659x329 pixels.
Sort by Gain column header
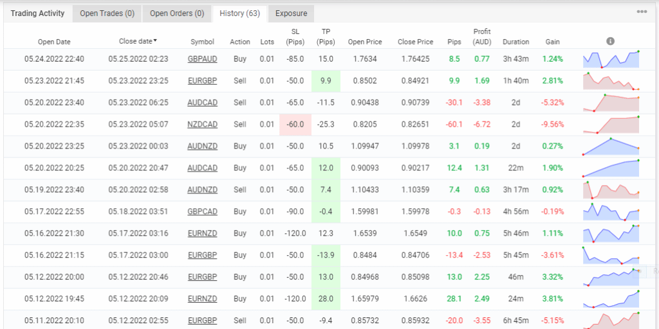552,42
